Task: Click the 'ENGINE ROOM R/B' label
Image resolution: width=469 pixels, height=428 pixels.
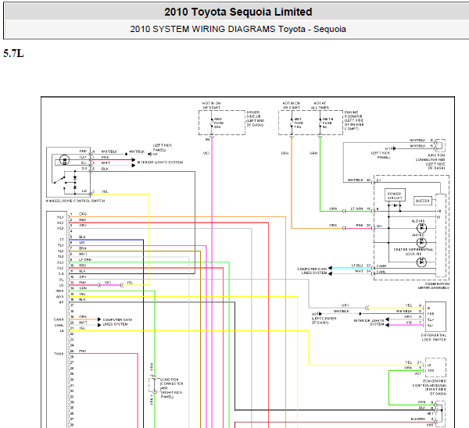Action: (x=354, y=120)
